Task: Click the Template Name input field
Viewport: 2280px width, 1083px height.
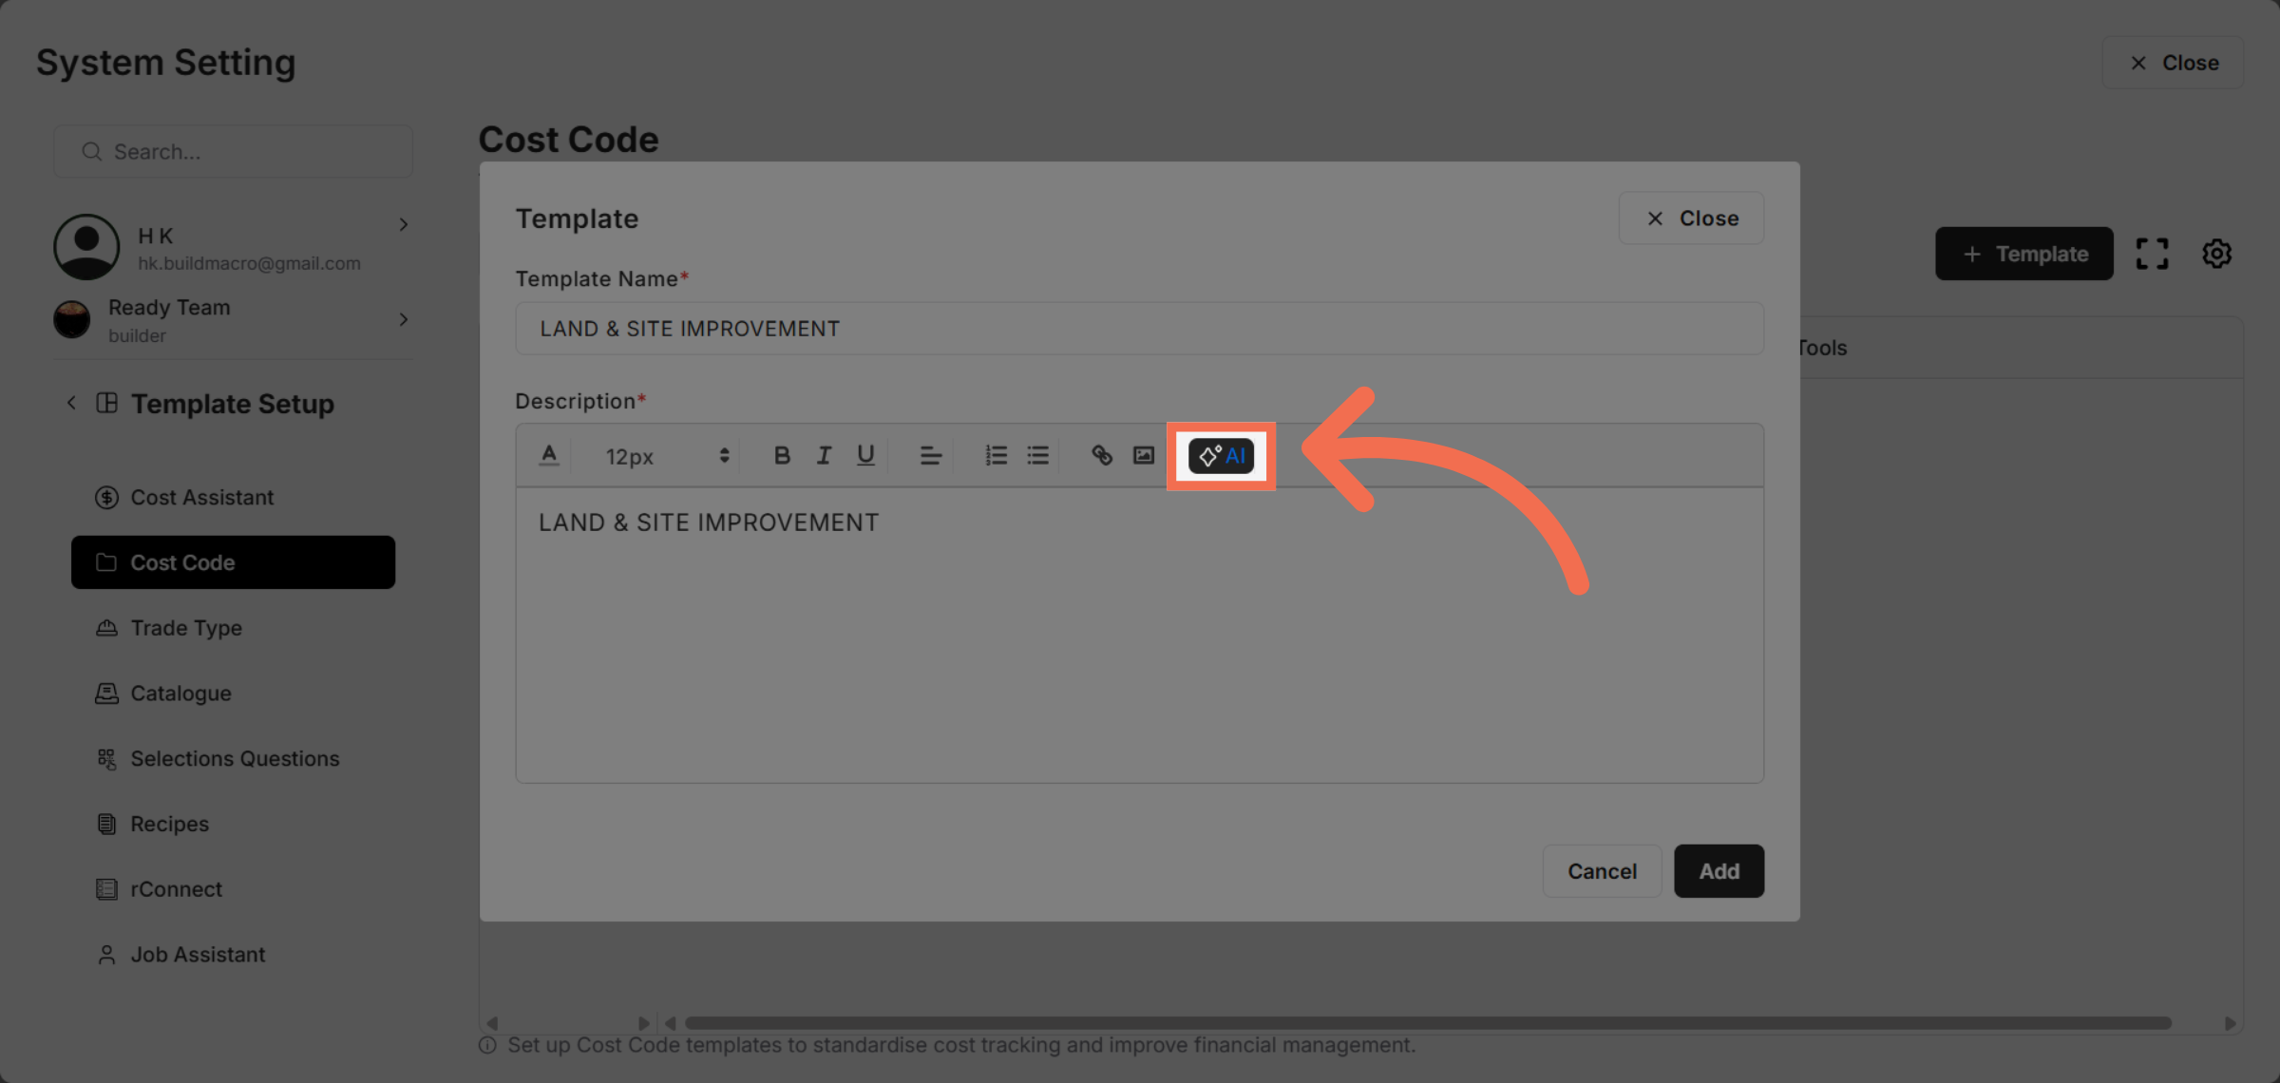Action: (1139, 329)
